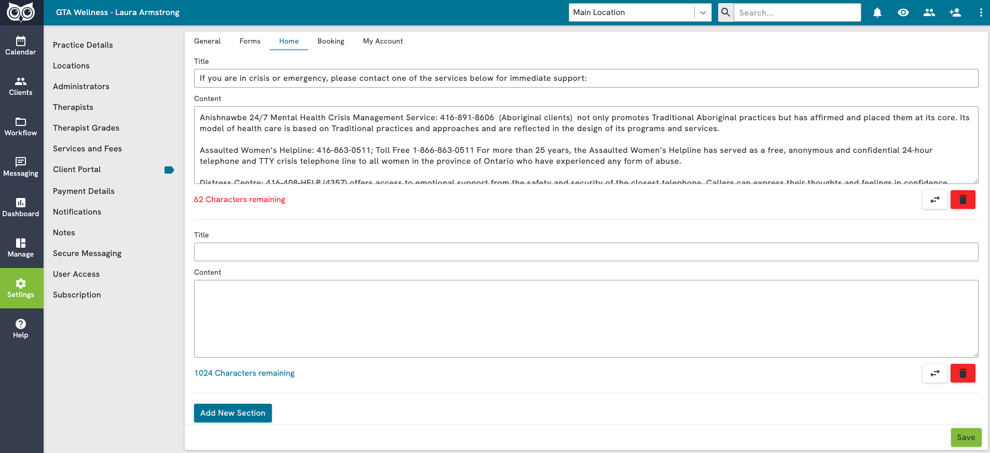Click swap arrows icon for second section
990x453 pixels.
(x=935, y=373)
